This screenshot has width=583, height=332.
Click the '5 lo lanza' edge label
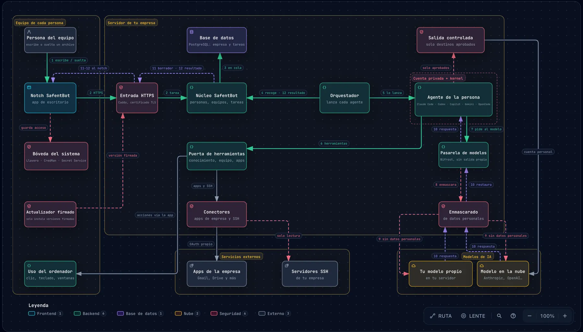point(392,93)
